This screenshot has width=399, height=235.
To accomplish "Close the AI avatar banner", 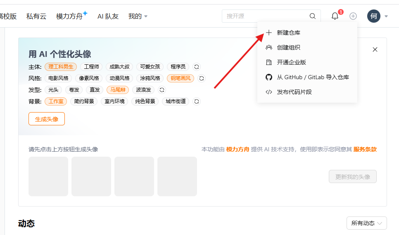I will (375, 49).
